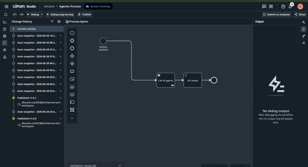Select Auto snapshot 2026-06-28 03:5 row
This screenshot has width=308, height=167.
click(x=37, y=91)
